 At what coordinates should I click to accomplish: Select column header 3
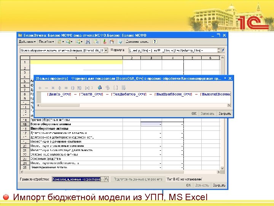point(151,58)
